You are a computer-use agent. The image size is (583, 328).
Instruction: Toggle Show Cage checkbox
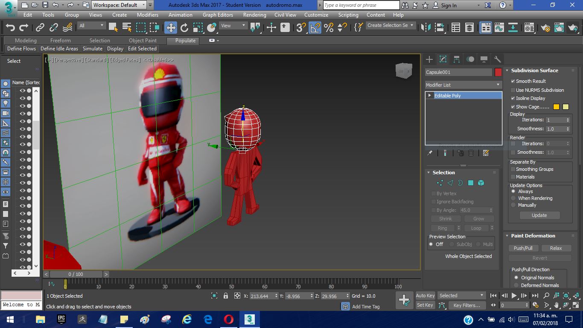pos(513,107)
